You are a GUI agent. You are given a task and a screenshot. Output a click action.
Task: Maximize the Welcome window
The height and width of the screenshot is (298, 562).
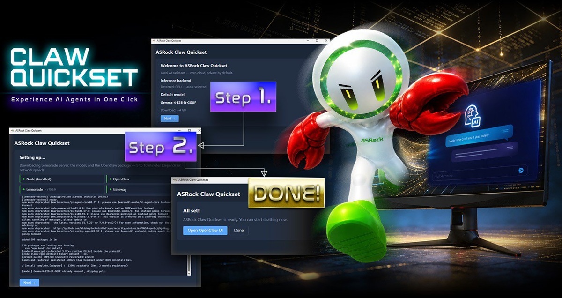pos(317,41)
